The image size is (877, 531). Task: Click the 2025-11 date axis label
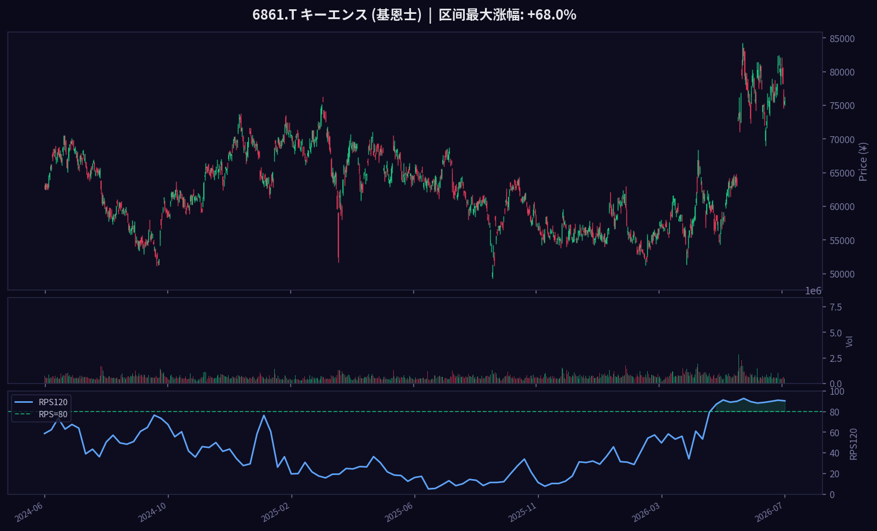(x=523, y=512)
